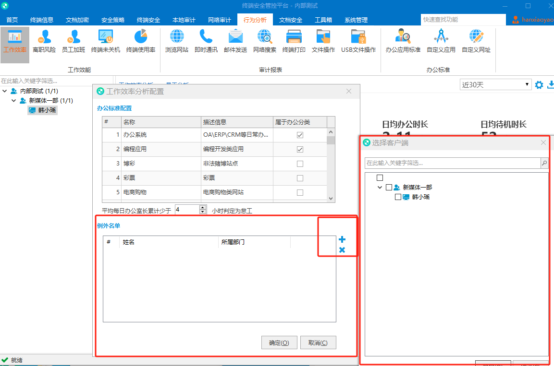Close the 选择客户端 dialog

tap(543, 142)
